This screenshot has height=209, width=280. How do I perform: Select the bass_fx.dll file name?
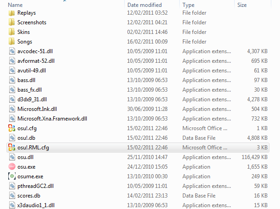coord(29,90)
